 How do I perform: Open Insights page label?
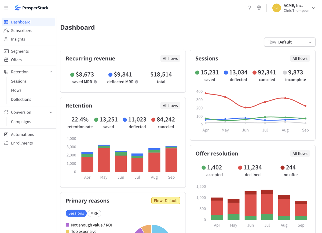[18, 39]
